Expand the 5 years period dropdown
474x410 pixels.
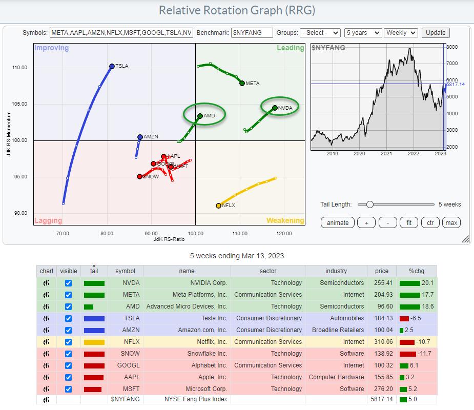pyautogui.click(x=363, y=33)
